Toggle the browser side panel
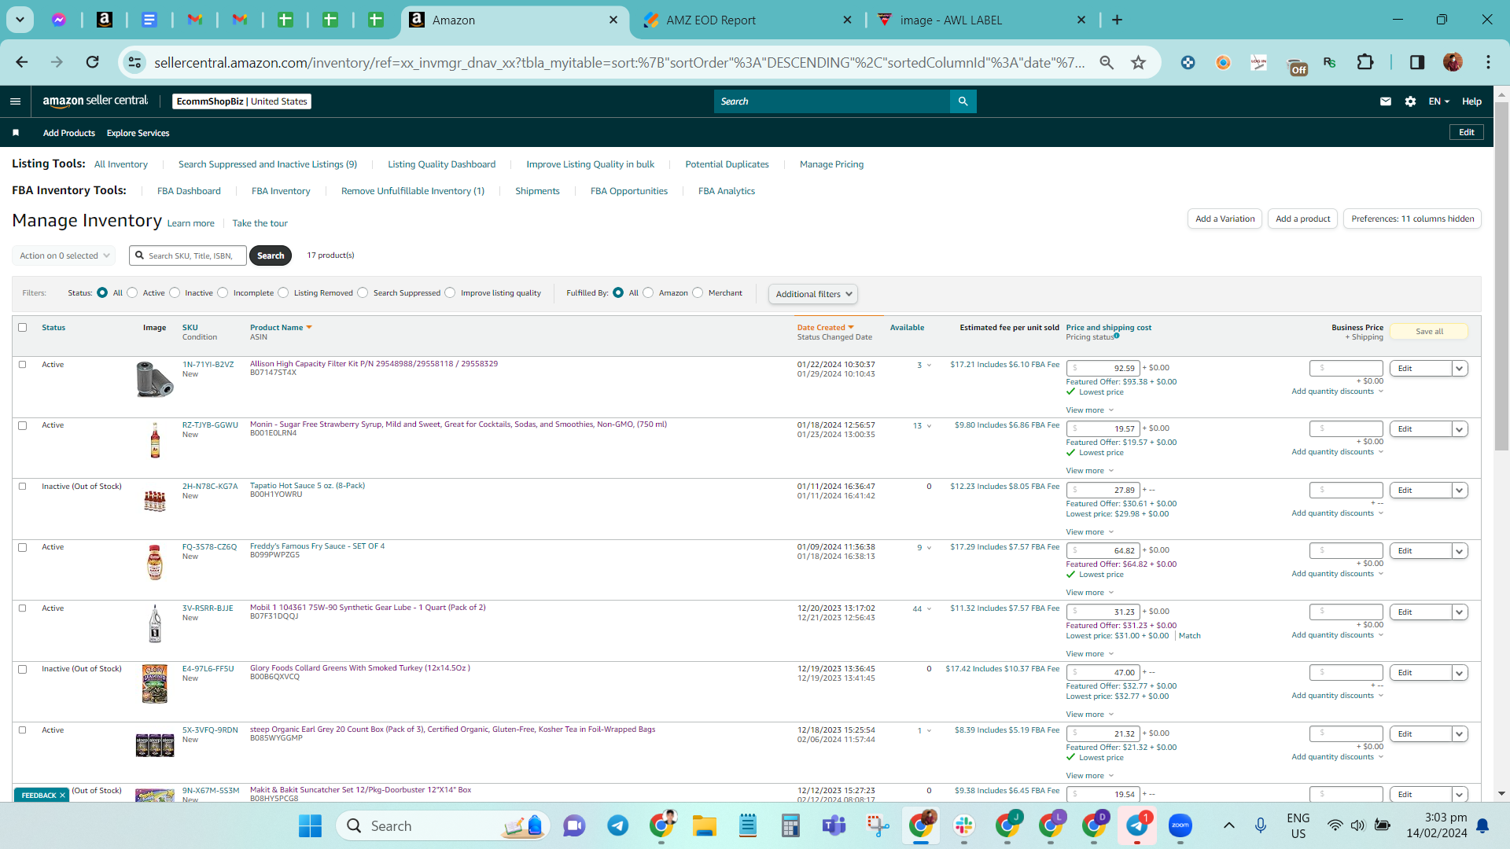 click(1417, 62)
